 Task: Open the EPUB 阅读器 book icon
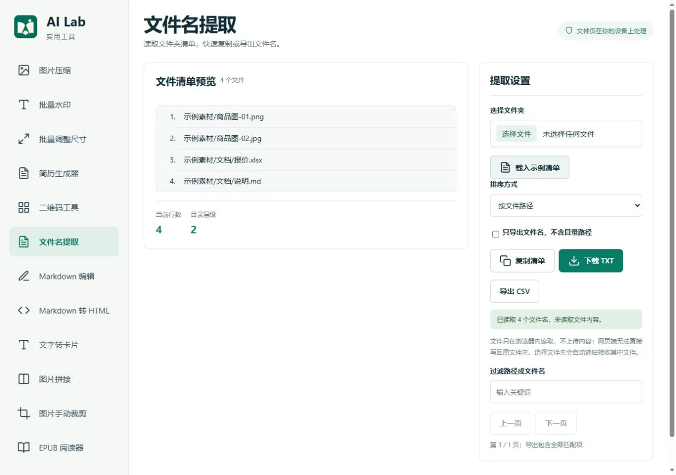[x=24, y=447]
